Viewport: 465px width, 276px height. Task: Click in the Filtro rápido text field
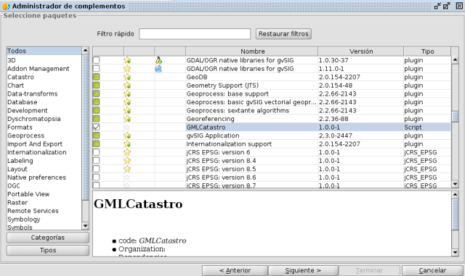pos(195,34)
